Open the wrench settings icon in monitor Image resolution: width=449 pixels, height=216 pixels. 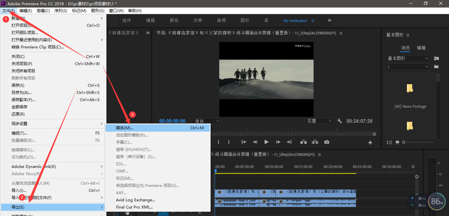tap(340, 121)
